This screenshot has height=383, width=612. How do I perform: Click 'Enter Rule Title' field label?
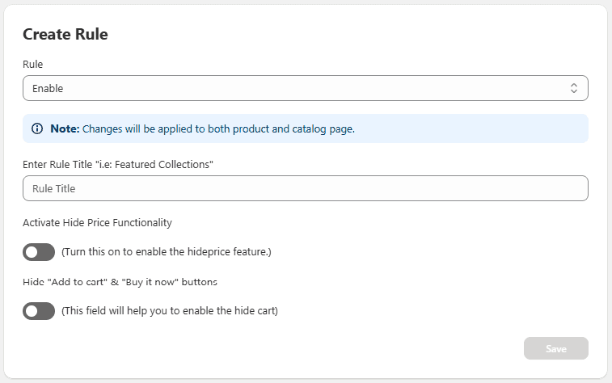tap(118, 165)
